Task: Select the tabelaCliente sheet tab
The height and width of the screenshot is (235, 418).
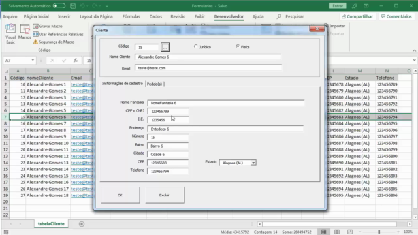Action: [x=51, y=224]
